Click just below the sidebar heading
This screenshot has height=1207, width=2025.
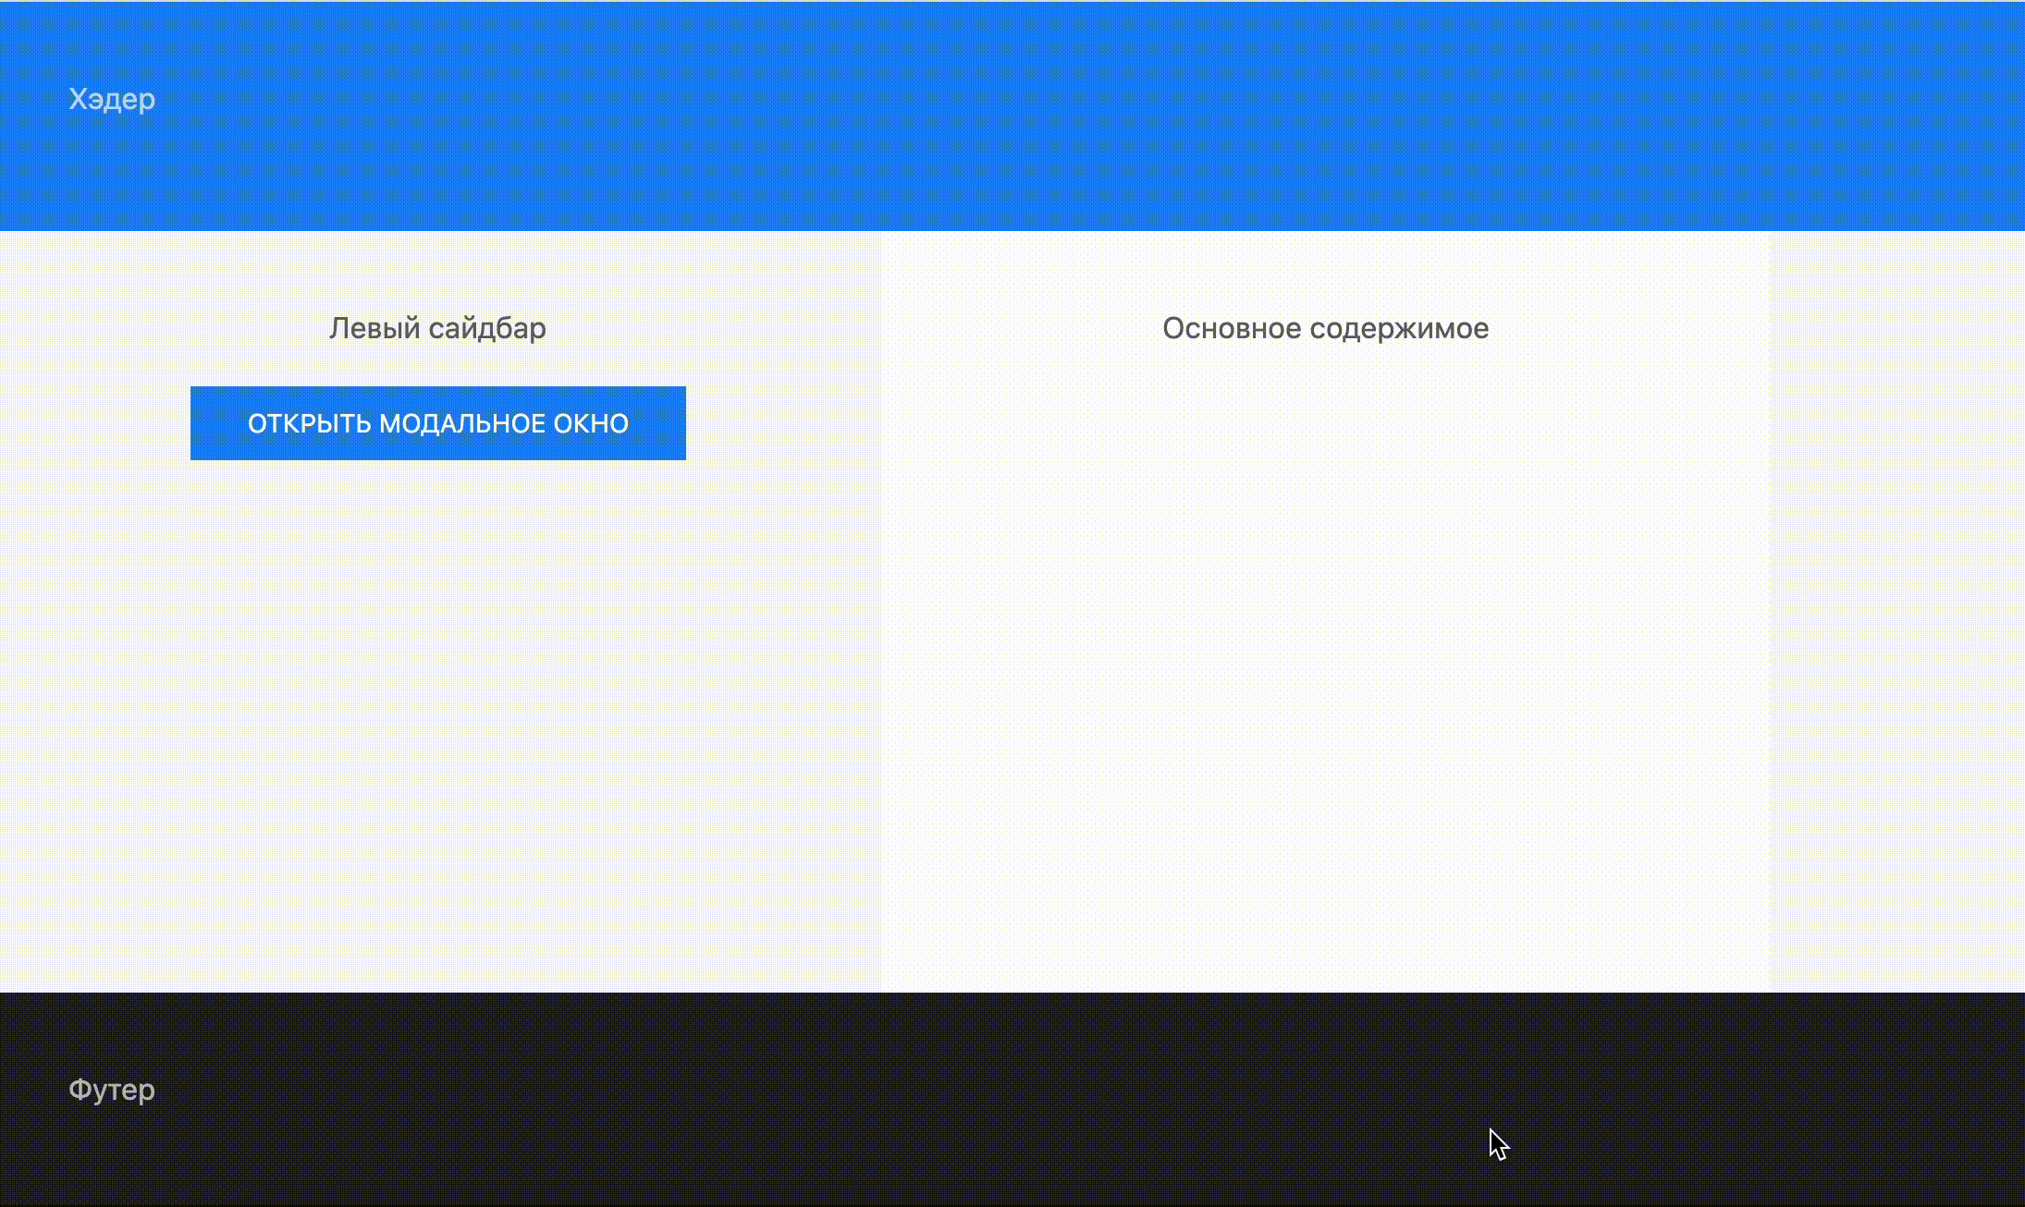437,365
